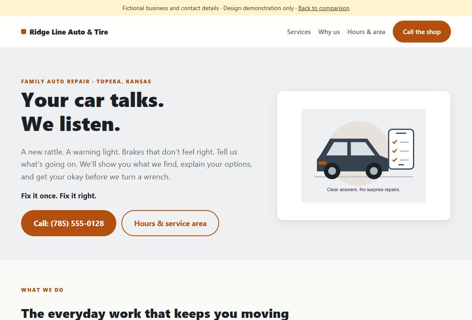
Task: Select the 'Your car talks. We listen.' heading
Action: pyautogui.click(x=93, y=112)
